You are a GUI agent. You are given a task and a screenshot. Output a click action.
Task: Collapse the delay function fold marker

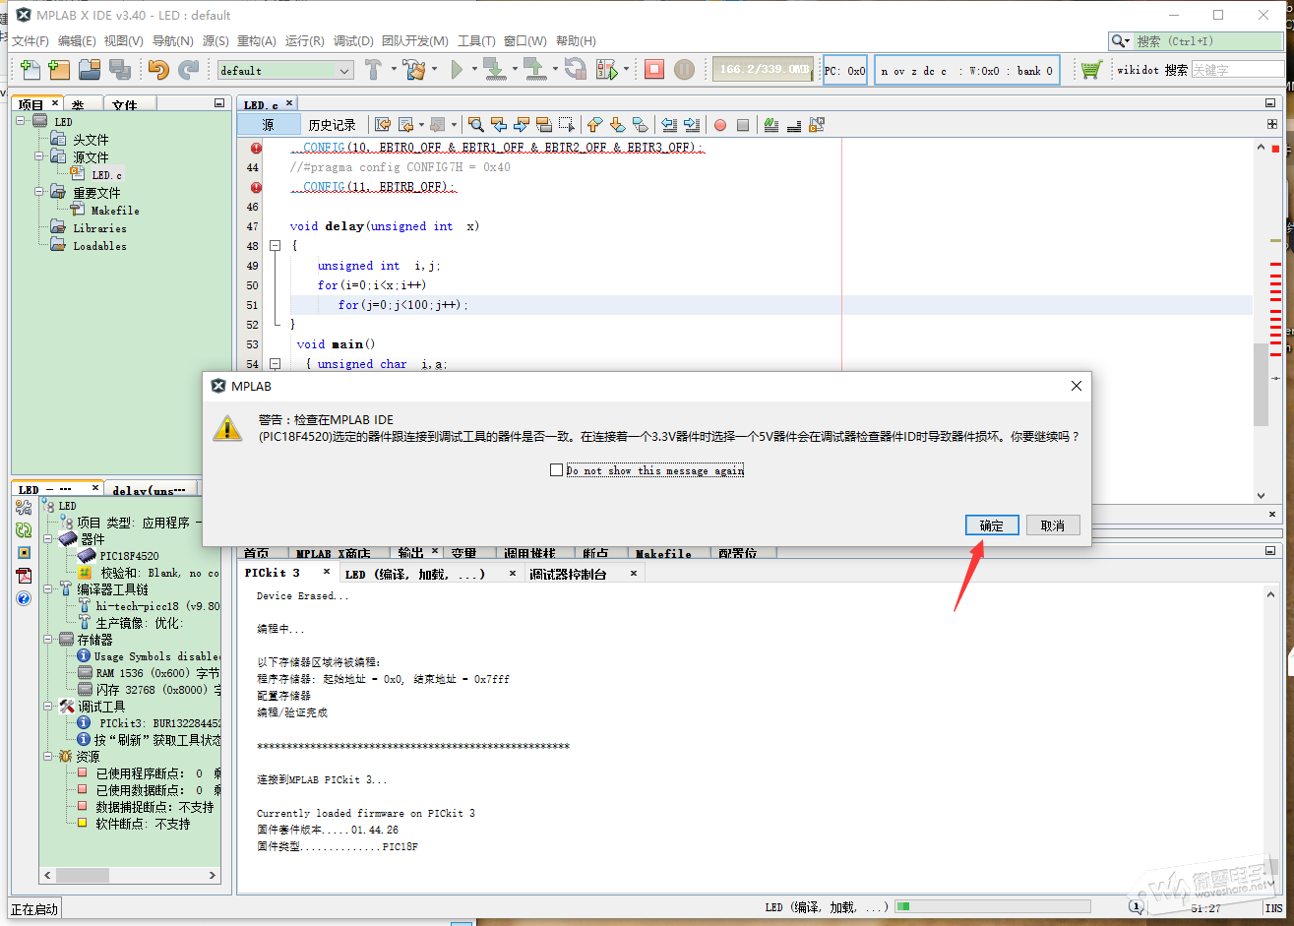276,246
